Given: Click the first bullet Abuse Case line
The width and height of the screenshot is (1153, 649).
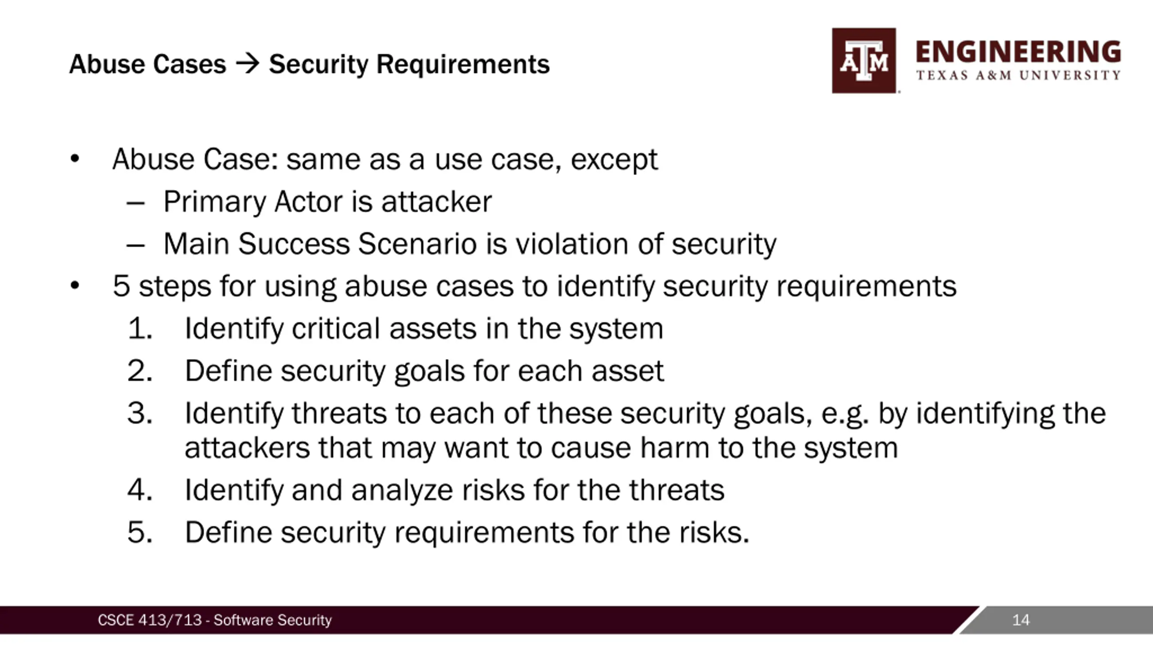Looking at the screenshot, I should point(385,160).
